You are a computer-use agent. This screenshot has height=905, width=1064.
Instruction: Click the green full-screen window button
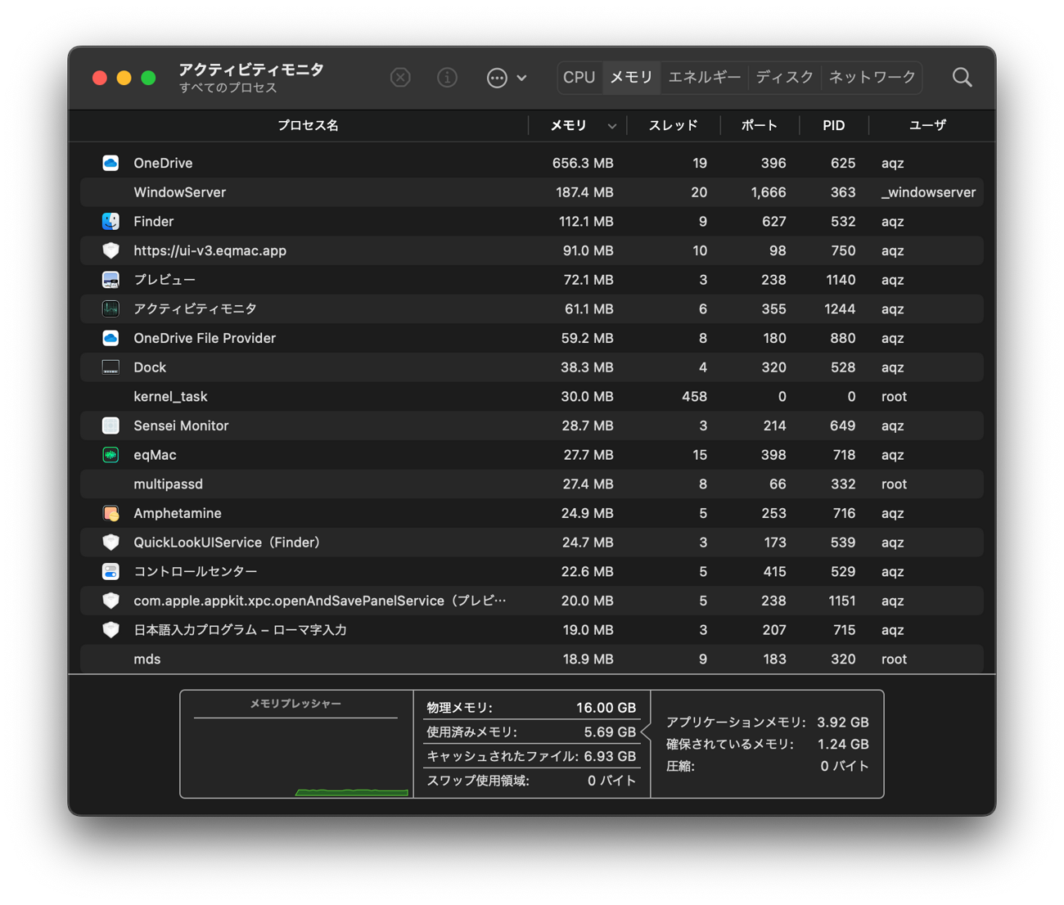pos(148,78)
